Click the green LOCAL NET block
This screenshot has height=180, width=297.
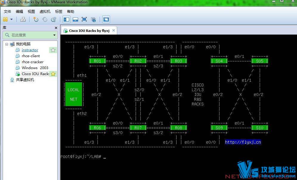pos(74,94)
